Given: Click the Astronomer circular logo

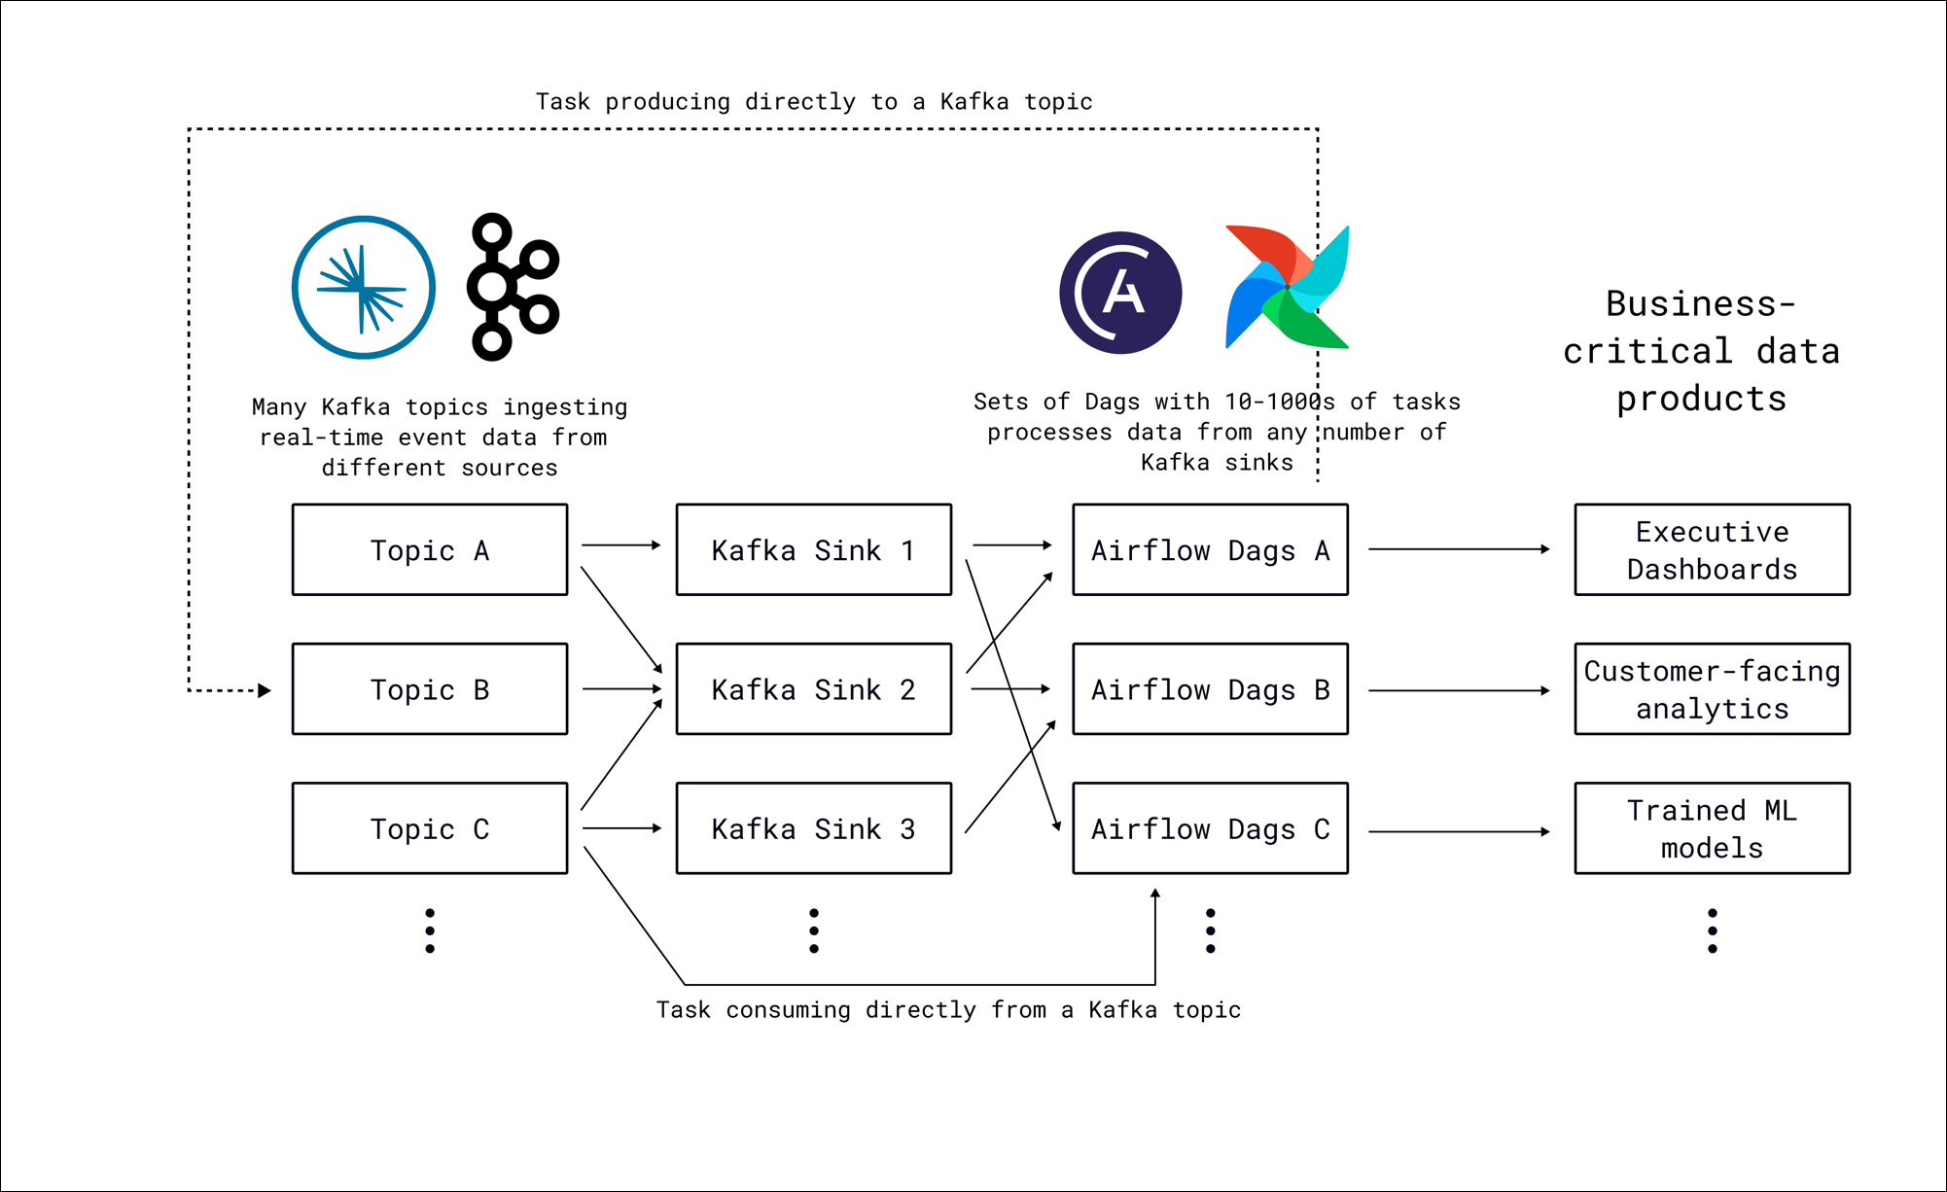Looking at the screenshot, I should (x=1120, y=292).
